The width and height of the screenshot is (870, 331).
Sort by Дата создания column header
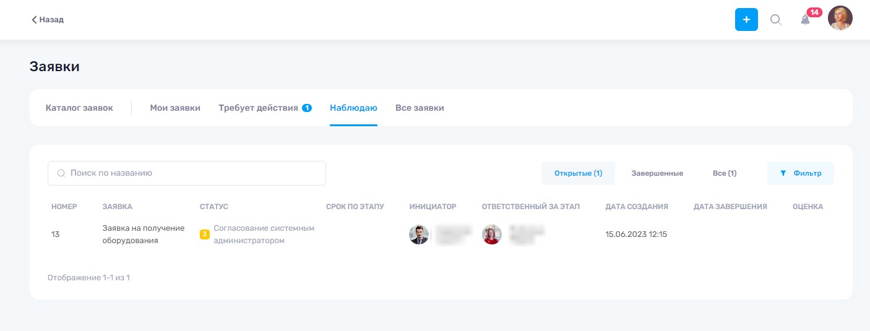coord(637,207)
